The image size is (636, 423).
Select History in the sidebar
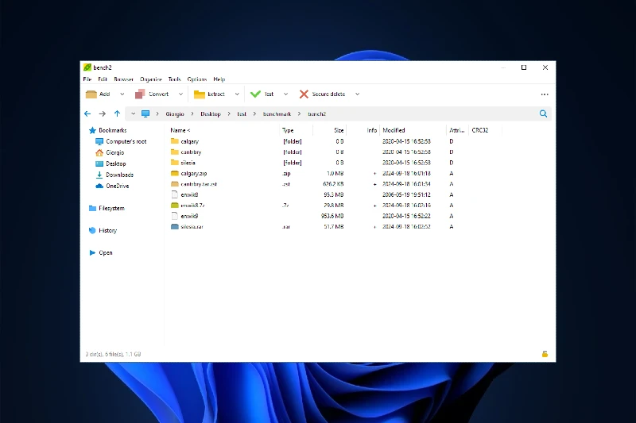(103, 231)
